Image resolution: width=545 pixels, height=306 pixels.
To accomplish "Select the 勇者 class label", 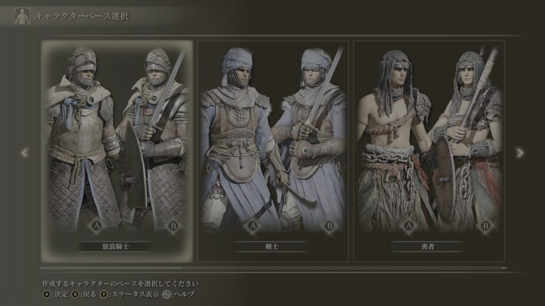I will [427, 246].
